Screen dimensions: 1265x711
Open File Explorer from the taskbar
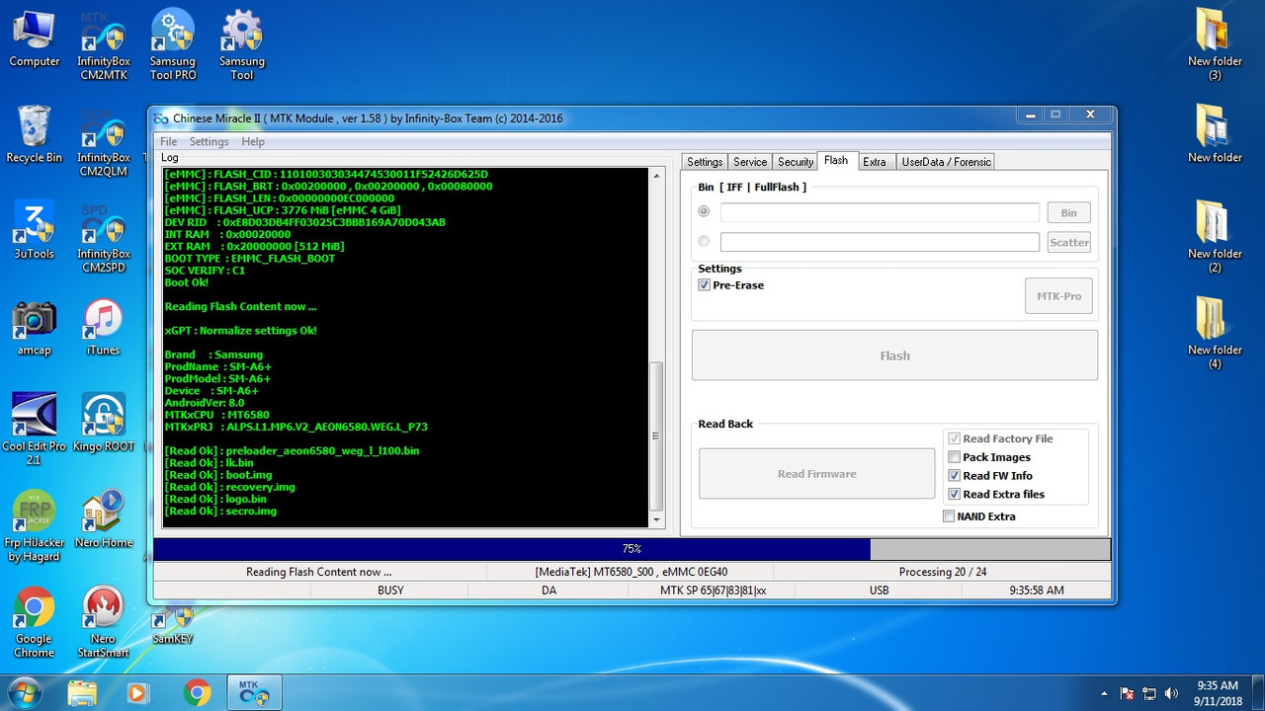click(x=83, y=692)
